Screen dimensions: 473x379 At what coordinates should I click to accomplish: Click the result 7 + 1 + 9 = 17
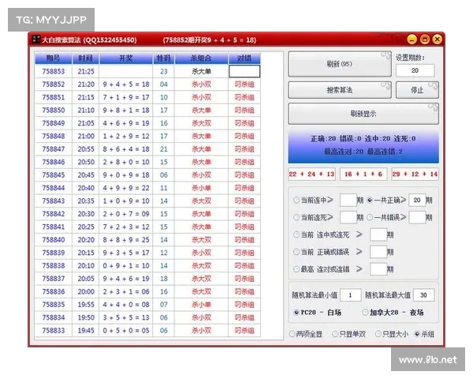point(126,97)
